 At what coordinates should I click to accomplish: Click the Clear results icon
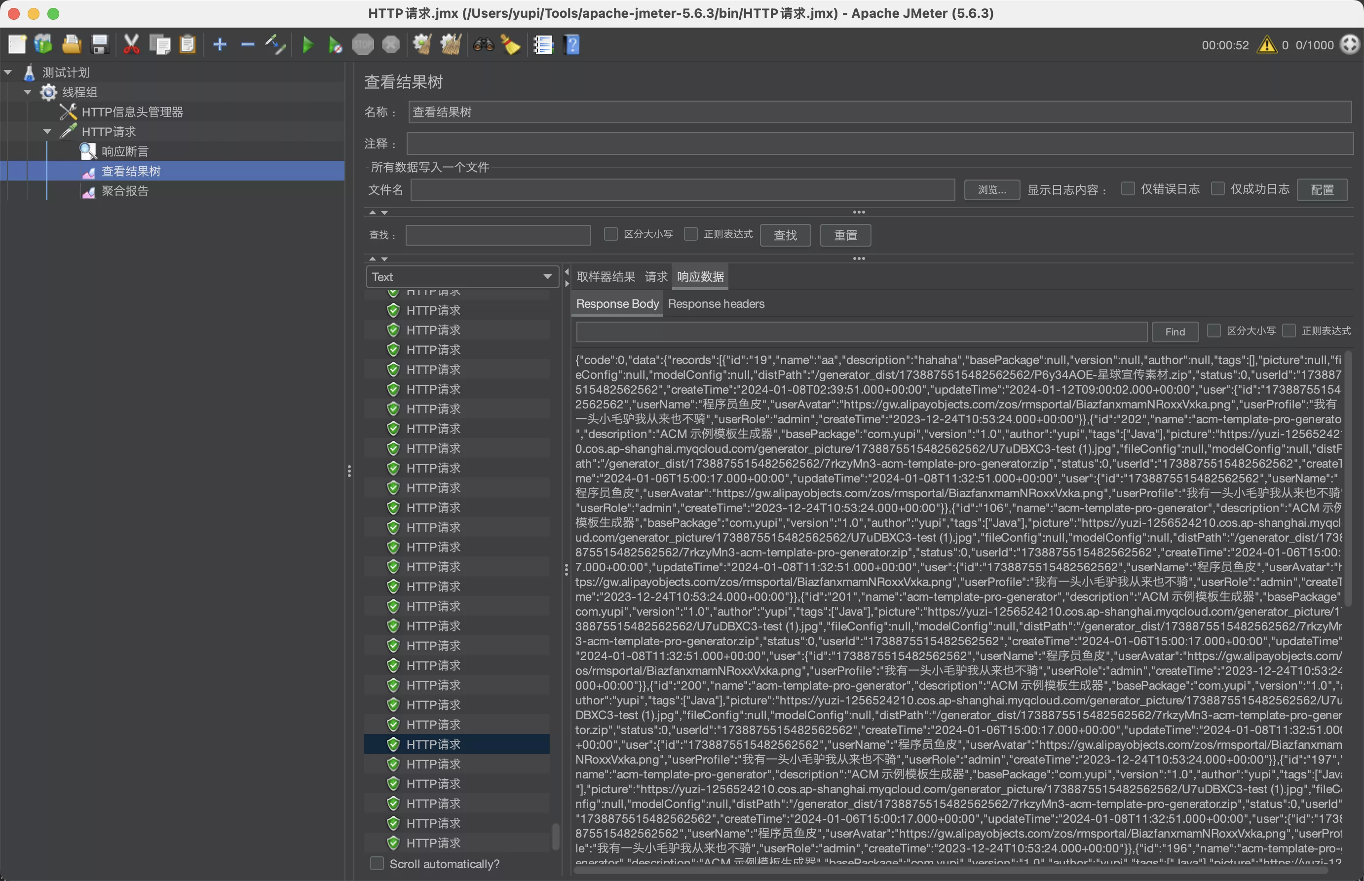click(422, 44)
